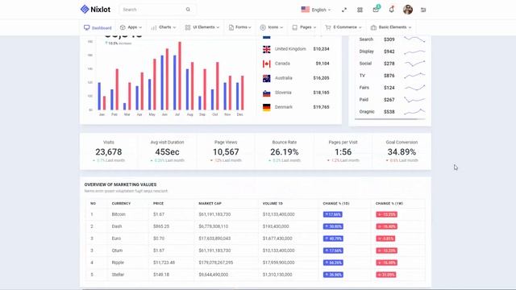Open the user profile avatar
The image size is (516, 290).
coord(408,10)
